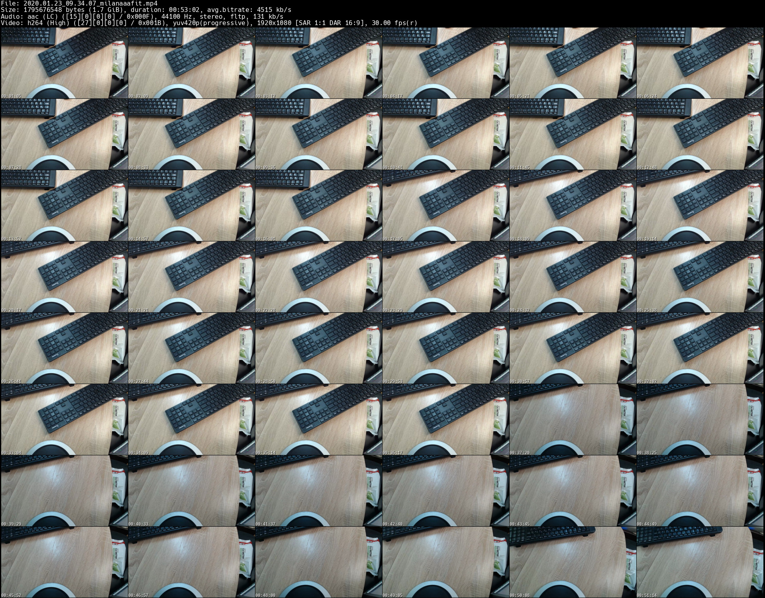Click the thumbnail stamped 00:20:17
765x598 pixels.
64,277
